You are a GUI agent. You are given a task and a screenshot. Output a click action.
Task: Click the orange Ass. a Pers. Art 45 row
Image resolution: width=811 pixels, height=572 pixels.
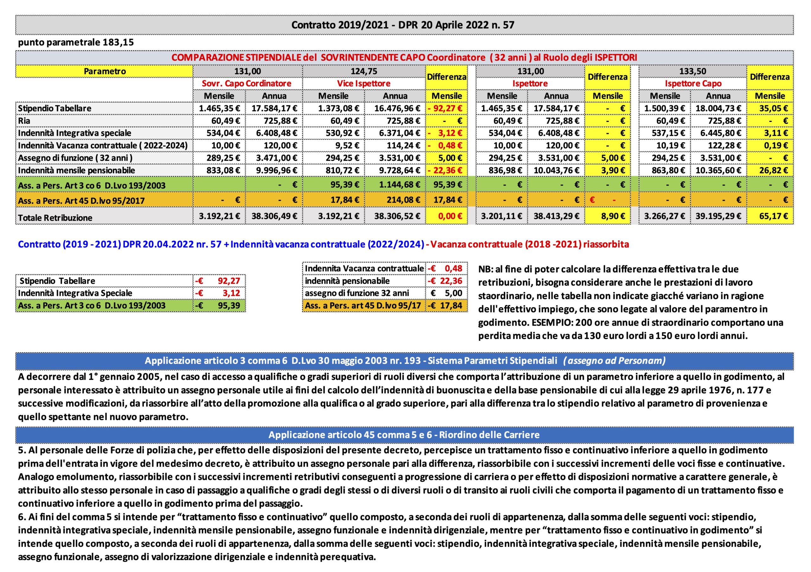coord(405,200)
